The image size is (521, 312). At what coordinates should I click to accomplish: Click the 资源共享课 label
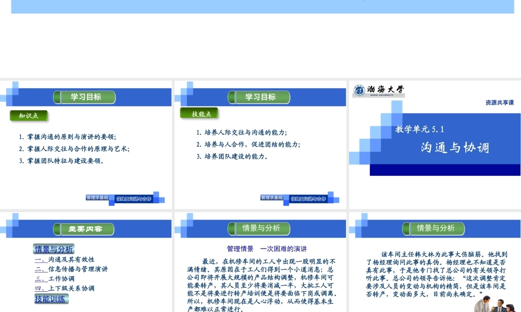click(x=497, y=102)
